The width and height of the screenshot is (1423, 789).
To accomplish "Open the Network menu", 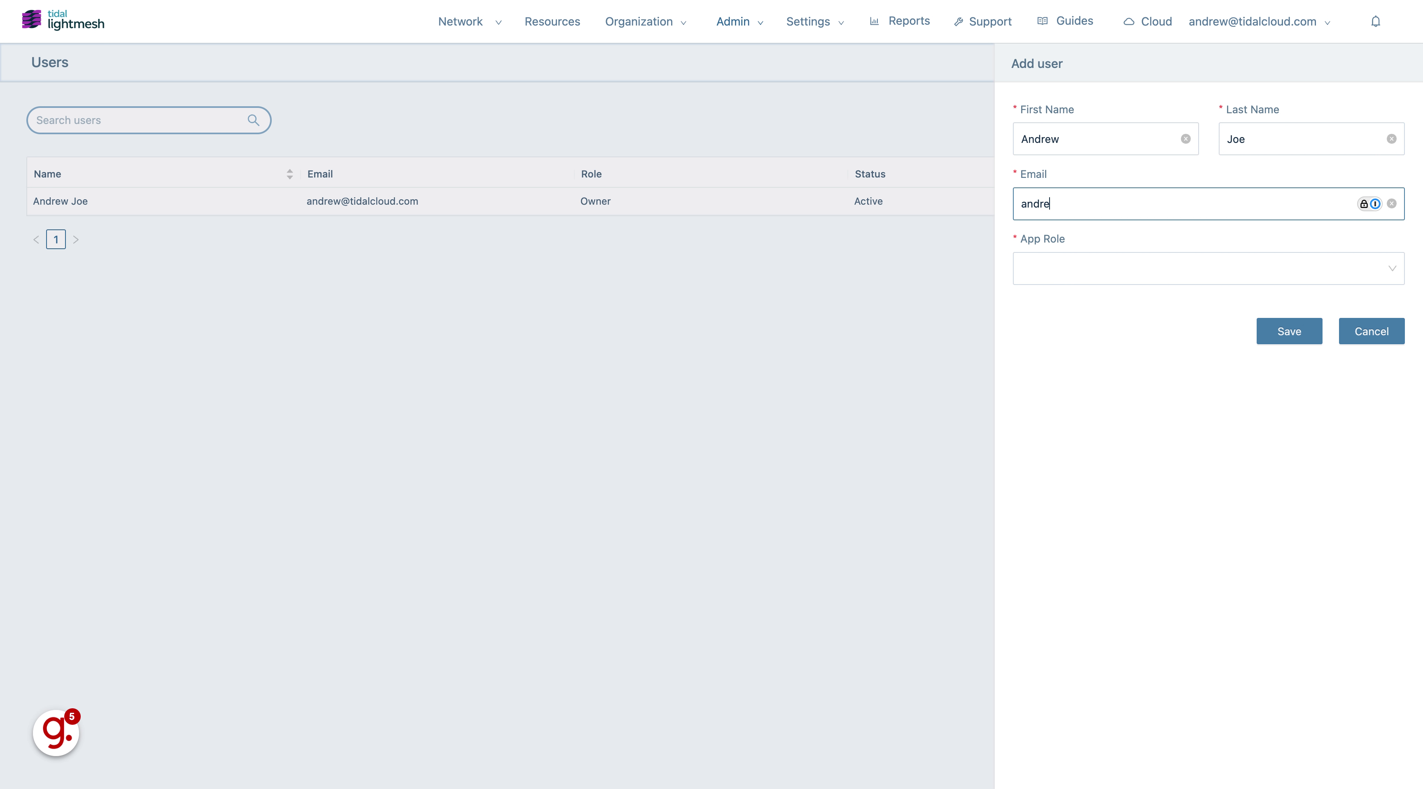I will [x=460, y=21].
